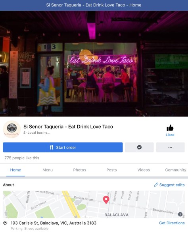Viewport: 188px width, 233px height.
Task: Open the three-dots more options menu
Action: coord(170,147)
